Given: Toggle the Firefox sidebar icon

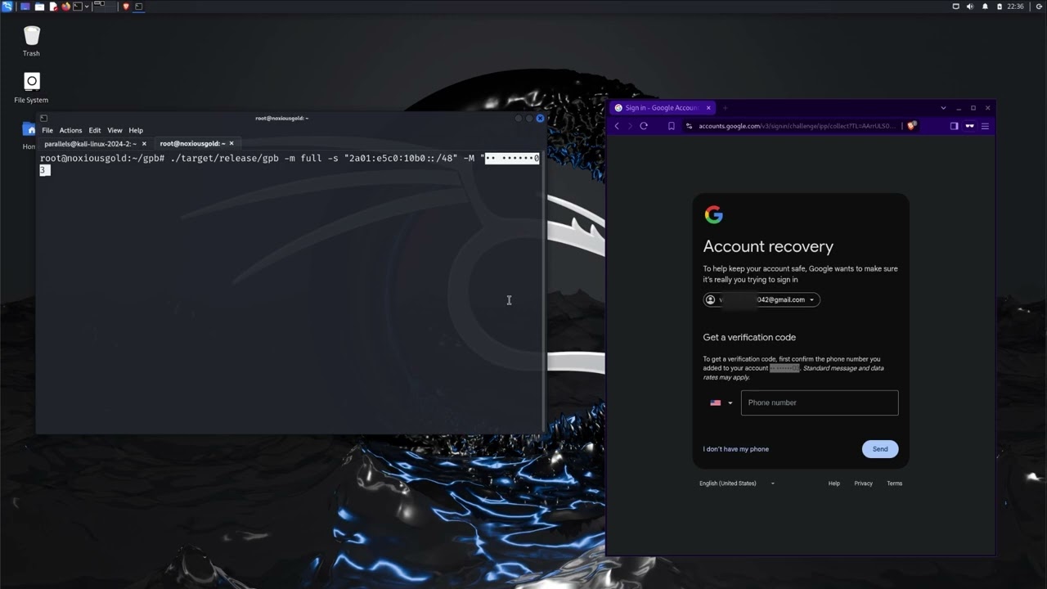Looking at the screenshot, I should (954, 126).
